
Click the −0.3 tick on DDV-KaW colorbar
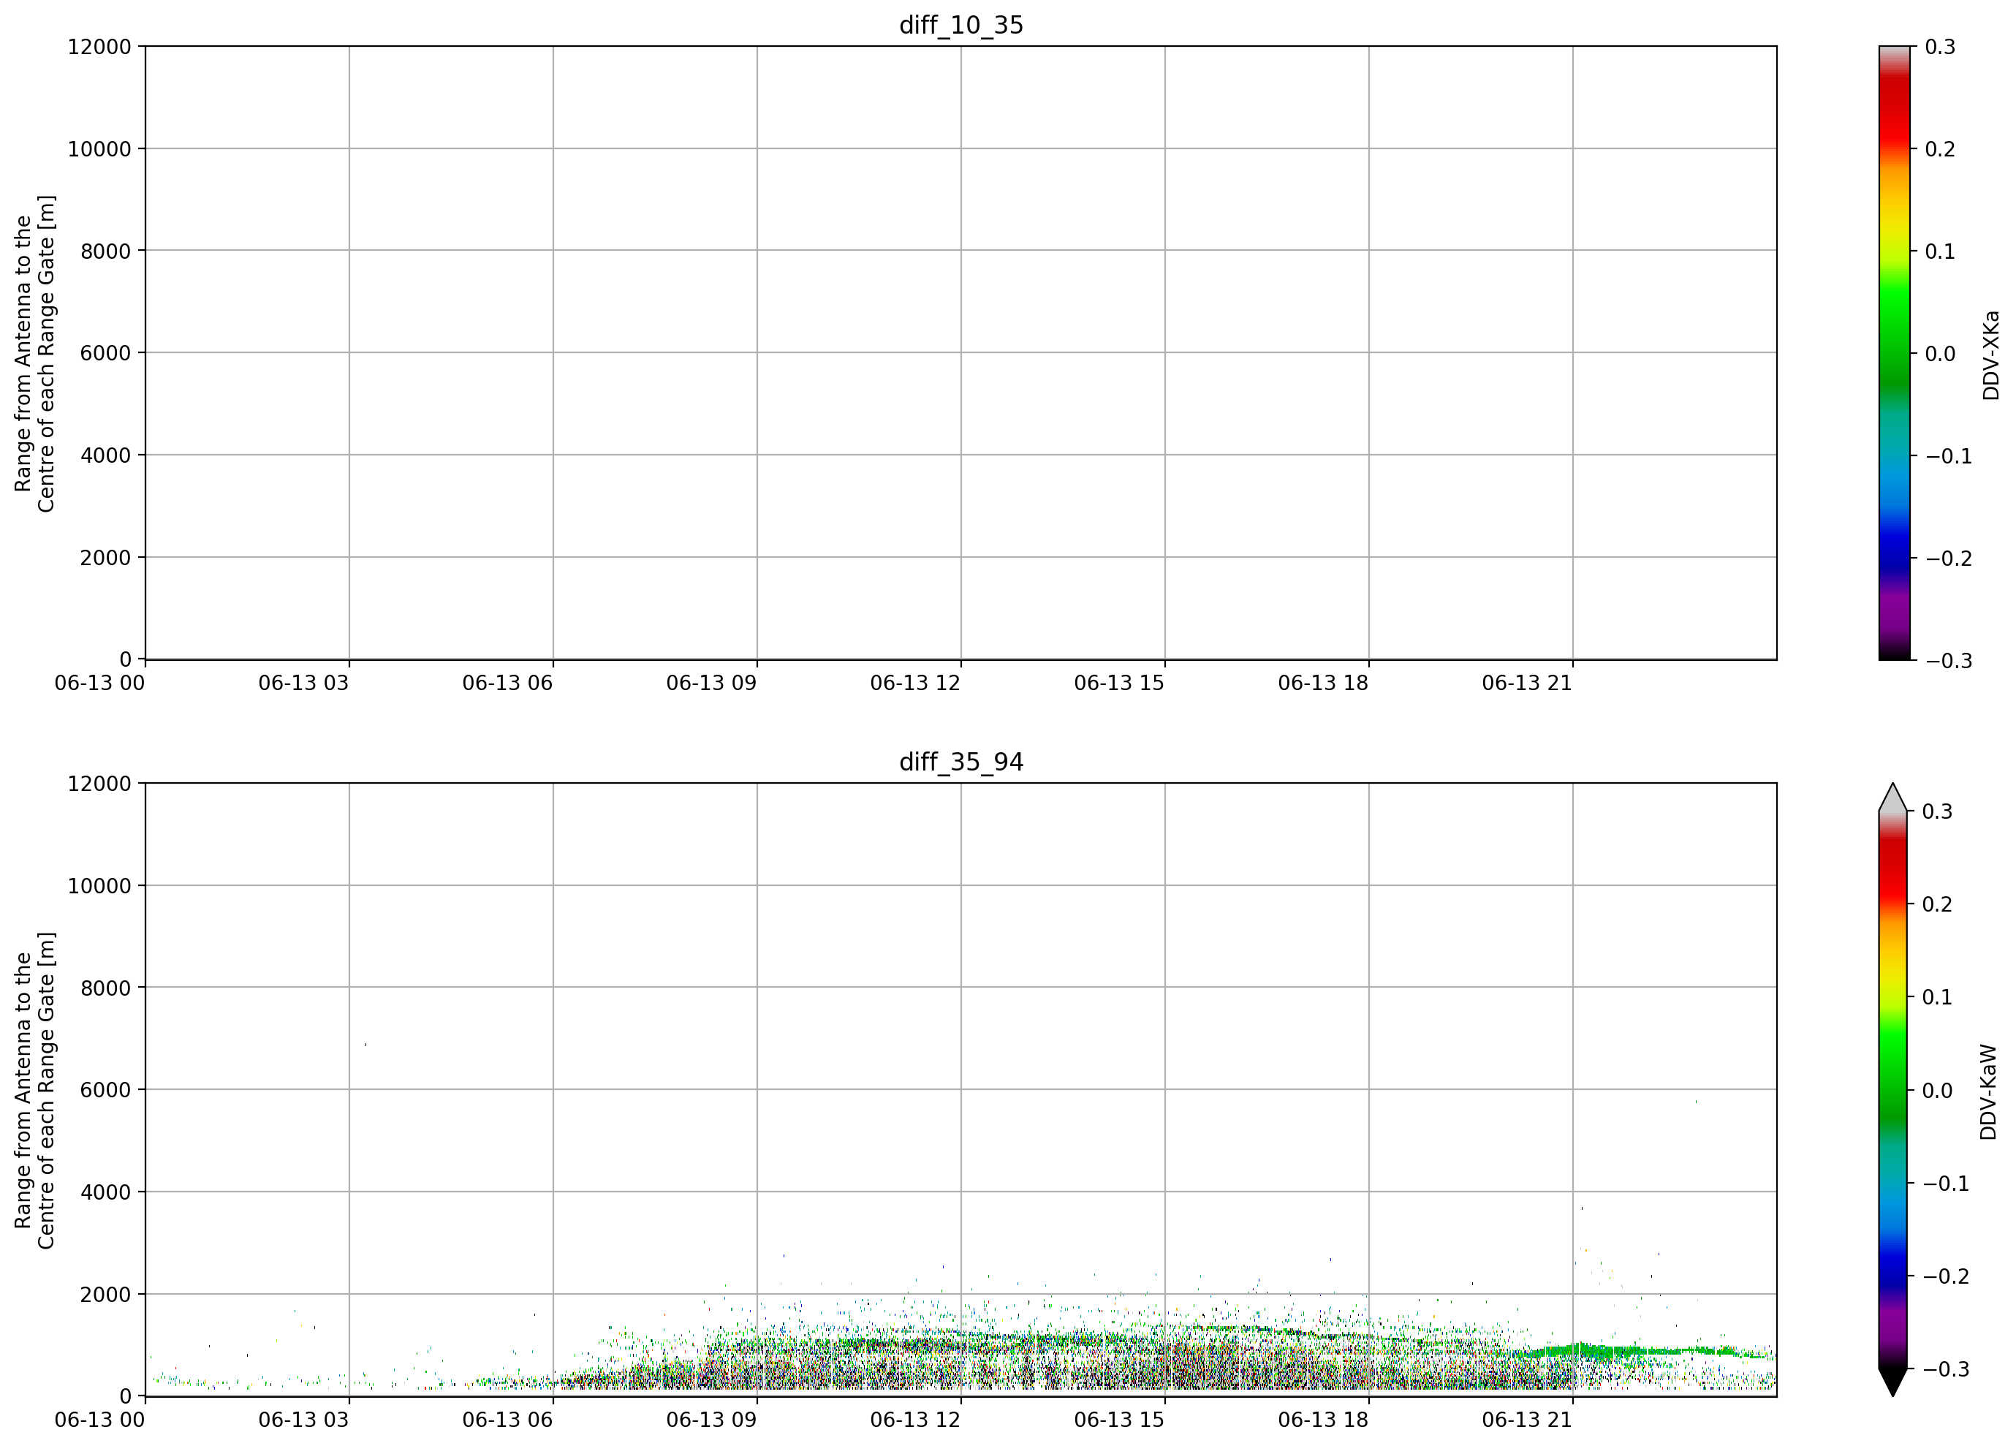click(x=1946, y=1369)
